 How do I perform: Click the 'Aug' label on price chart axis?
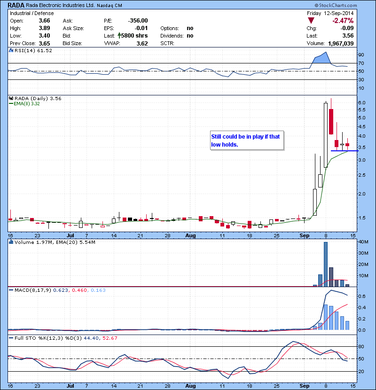coord(190,235)
